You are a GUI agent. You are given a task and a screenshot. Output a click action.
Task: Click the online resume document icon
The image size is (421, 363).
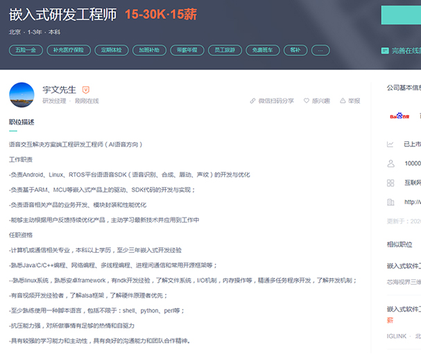pos(385,51)
